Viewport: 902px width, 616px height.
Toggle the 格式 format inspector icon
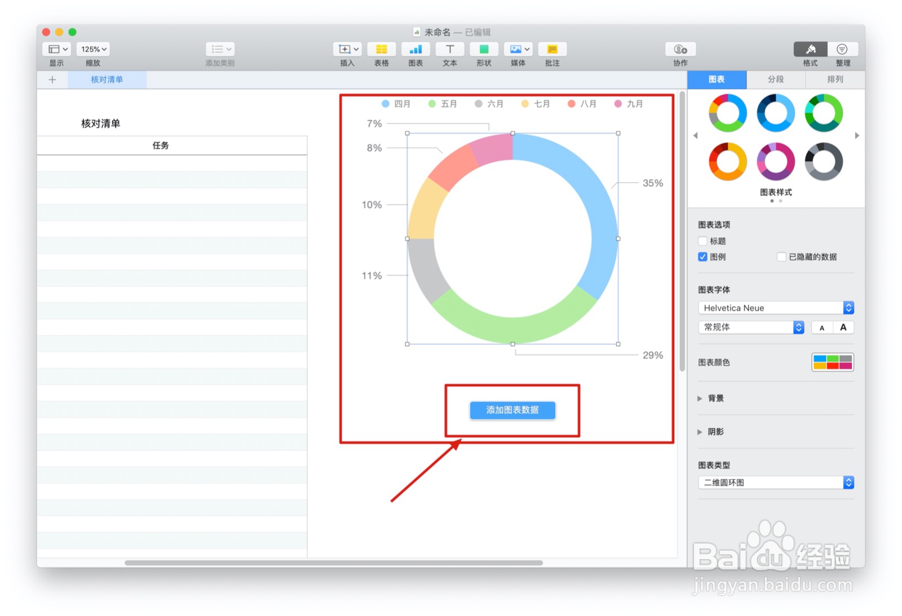coord(810,49)
